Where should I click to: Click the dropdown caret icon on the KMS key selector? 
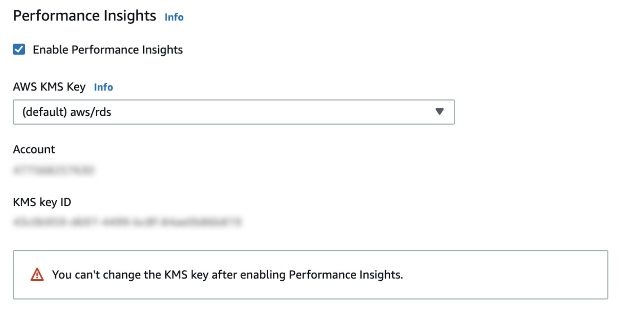pos(440,112)
